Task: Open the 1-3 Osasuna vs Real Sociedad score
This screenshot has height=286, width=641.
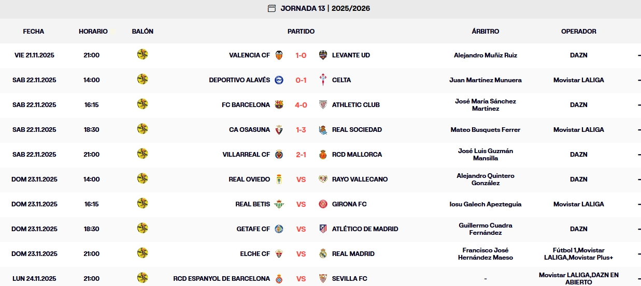Action: click(301, 130)
